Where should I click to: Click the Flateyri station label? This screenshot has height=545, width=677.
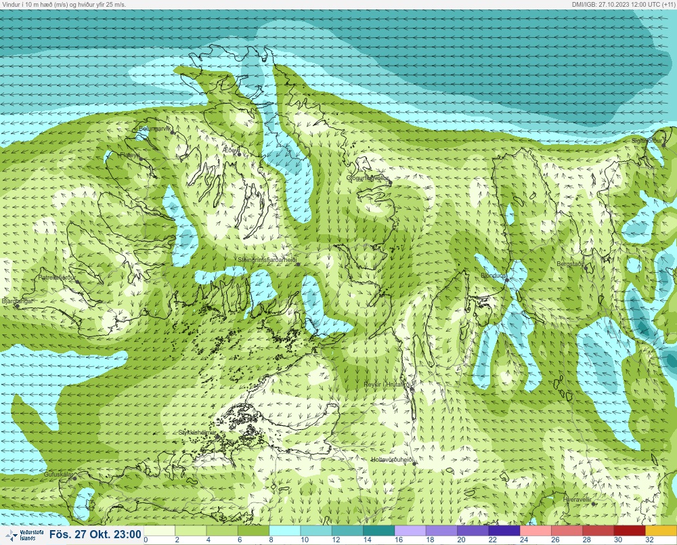[130, 154]
